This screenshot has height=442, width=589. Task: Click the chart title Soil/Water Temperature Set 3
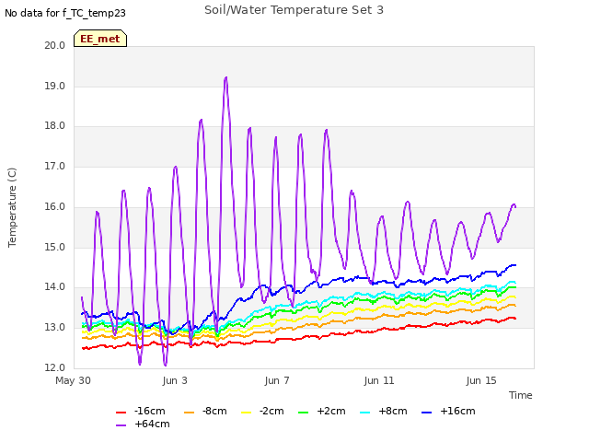point(294,10)
